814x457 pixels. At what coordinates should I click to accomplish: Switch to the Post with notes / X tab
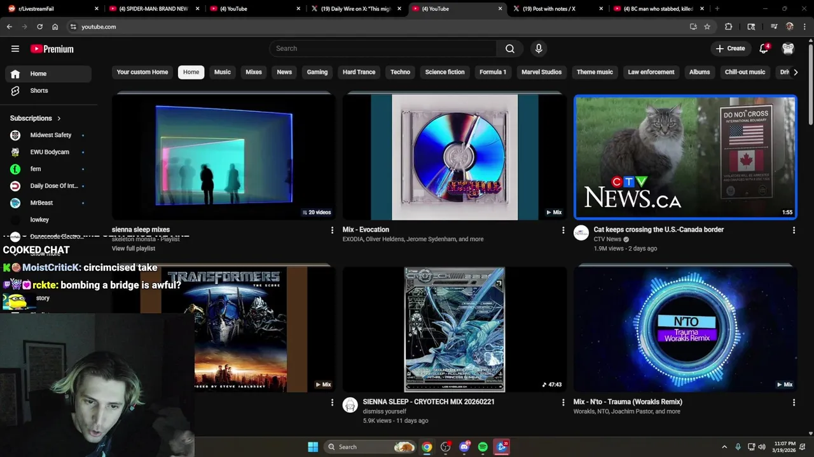[x=558, y=9]
